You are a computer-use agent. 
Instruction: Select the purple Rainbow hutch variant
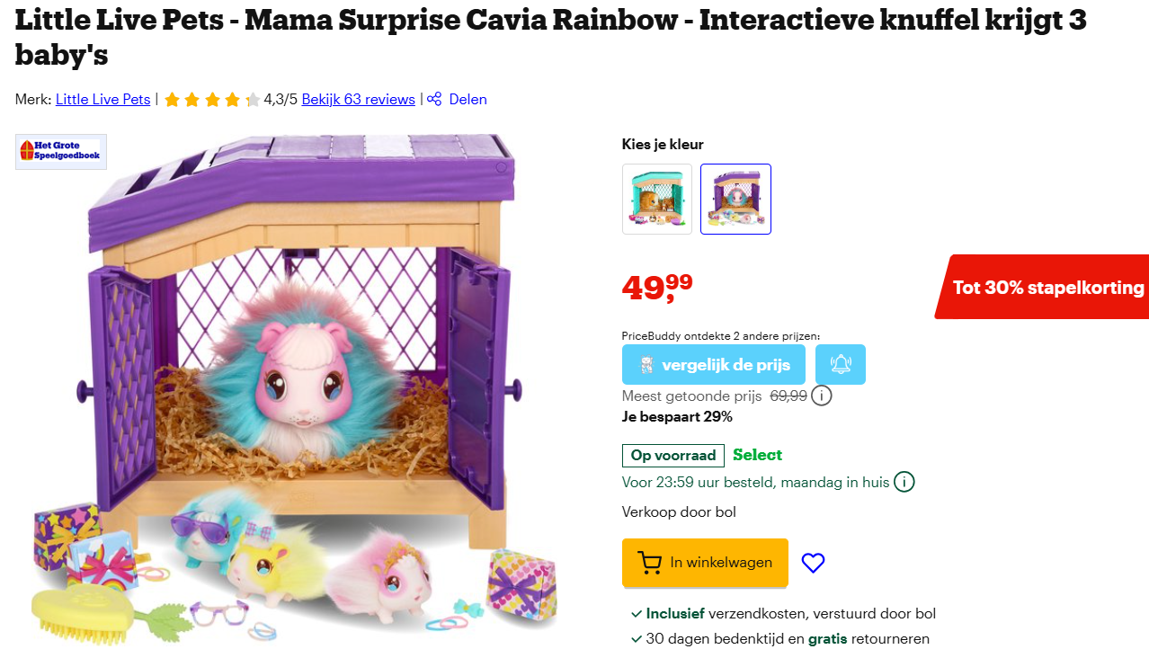[735, 199]
